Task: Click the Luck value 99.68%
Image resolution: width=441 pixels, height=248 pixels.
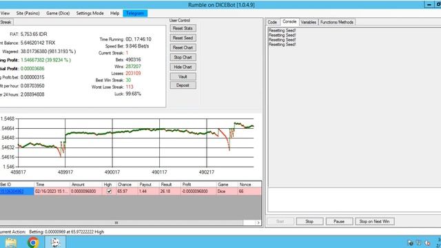Action: click(133, 94)
